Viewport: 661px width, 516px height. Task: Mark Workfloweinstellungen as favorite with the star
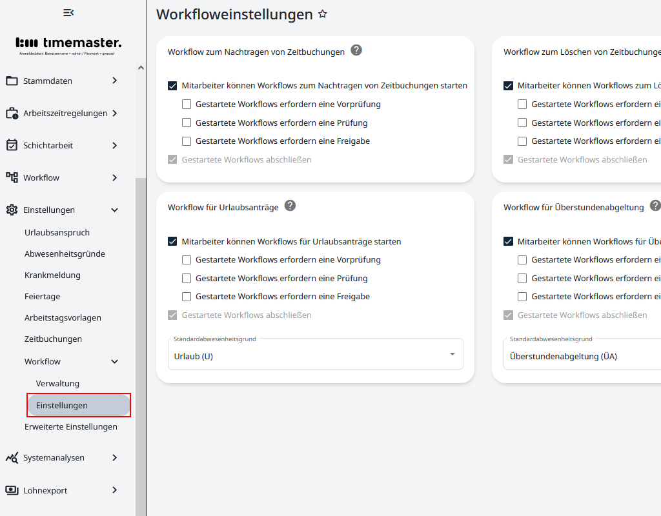322,13
